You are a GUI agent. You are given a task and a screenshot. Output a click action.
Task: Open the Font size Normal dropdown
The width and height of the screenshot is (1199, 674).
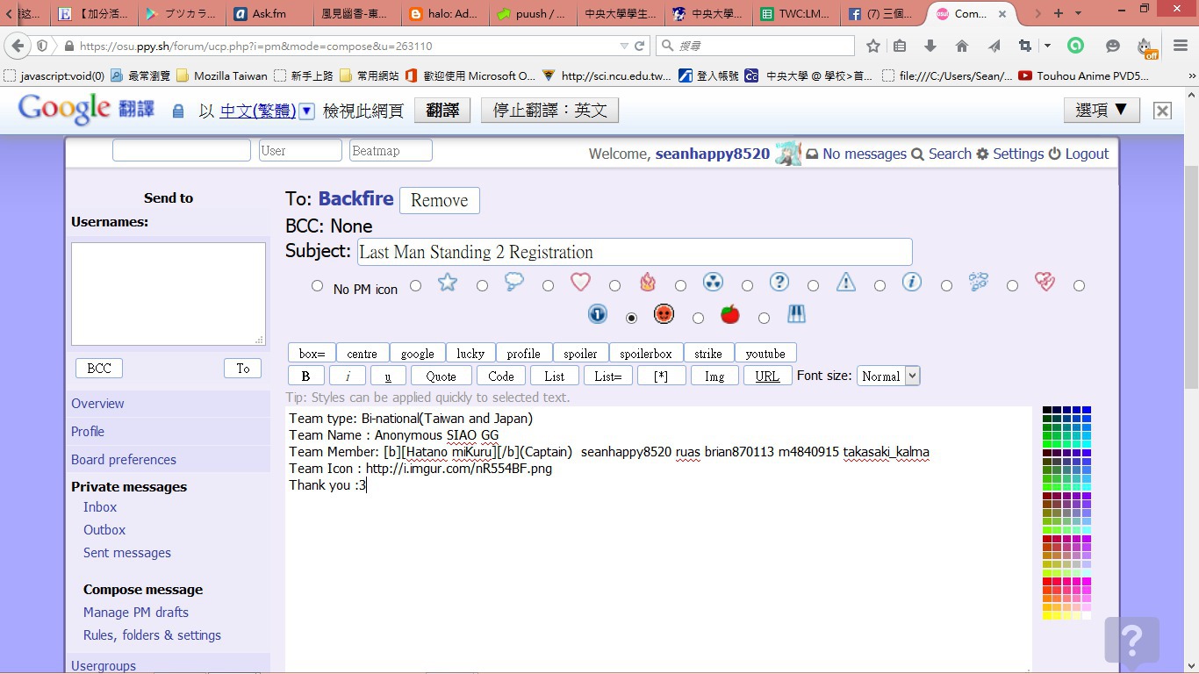point(888,376)
